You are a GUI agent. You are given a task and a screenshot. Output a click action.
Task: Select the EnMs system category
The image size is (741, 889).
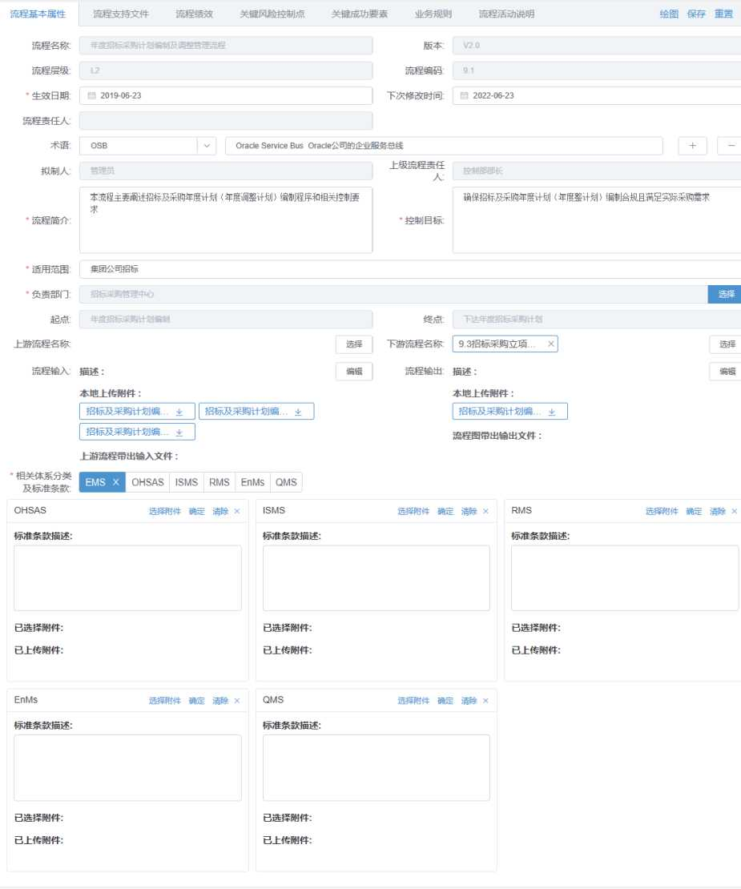(252, 482)
